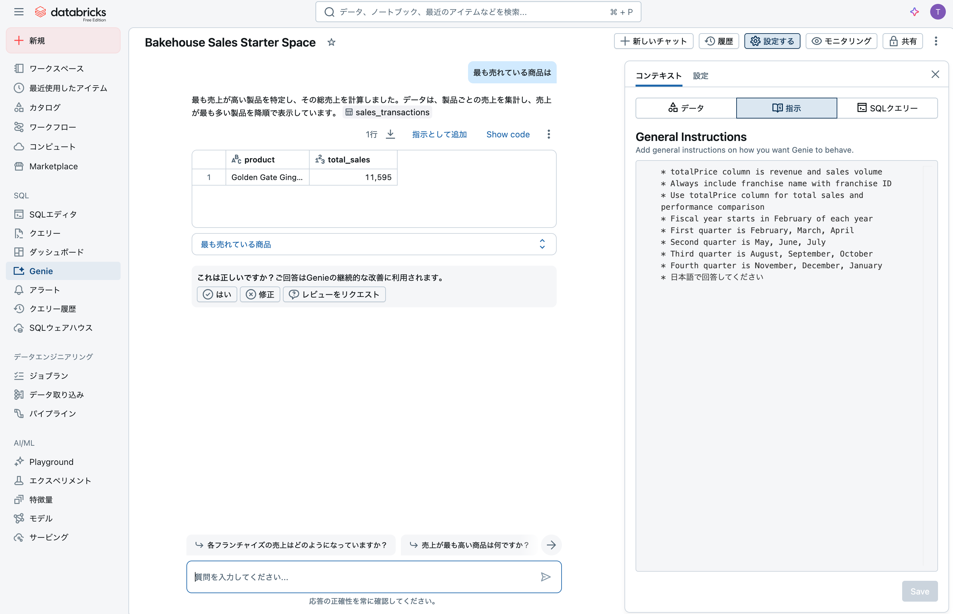Start a 新しいチャット
The width and height of the screenshot is (953, 614).
point(653,41)
